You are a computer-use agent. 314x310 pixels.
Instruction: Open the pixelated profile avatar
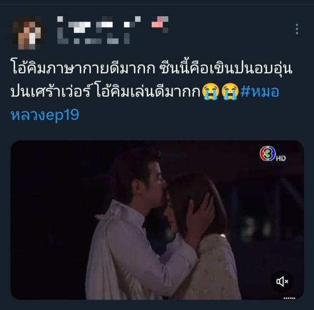27,33
